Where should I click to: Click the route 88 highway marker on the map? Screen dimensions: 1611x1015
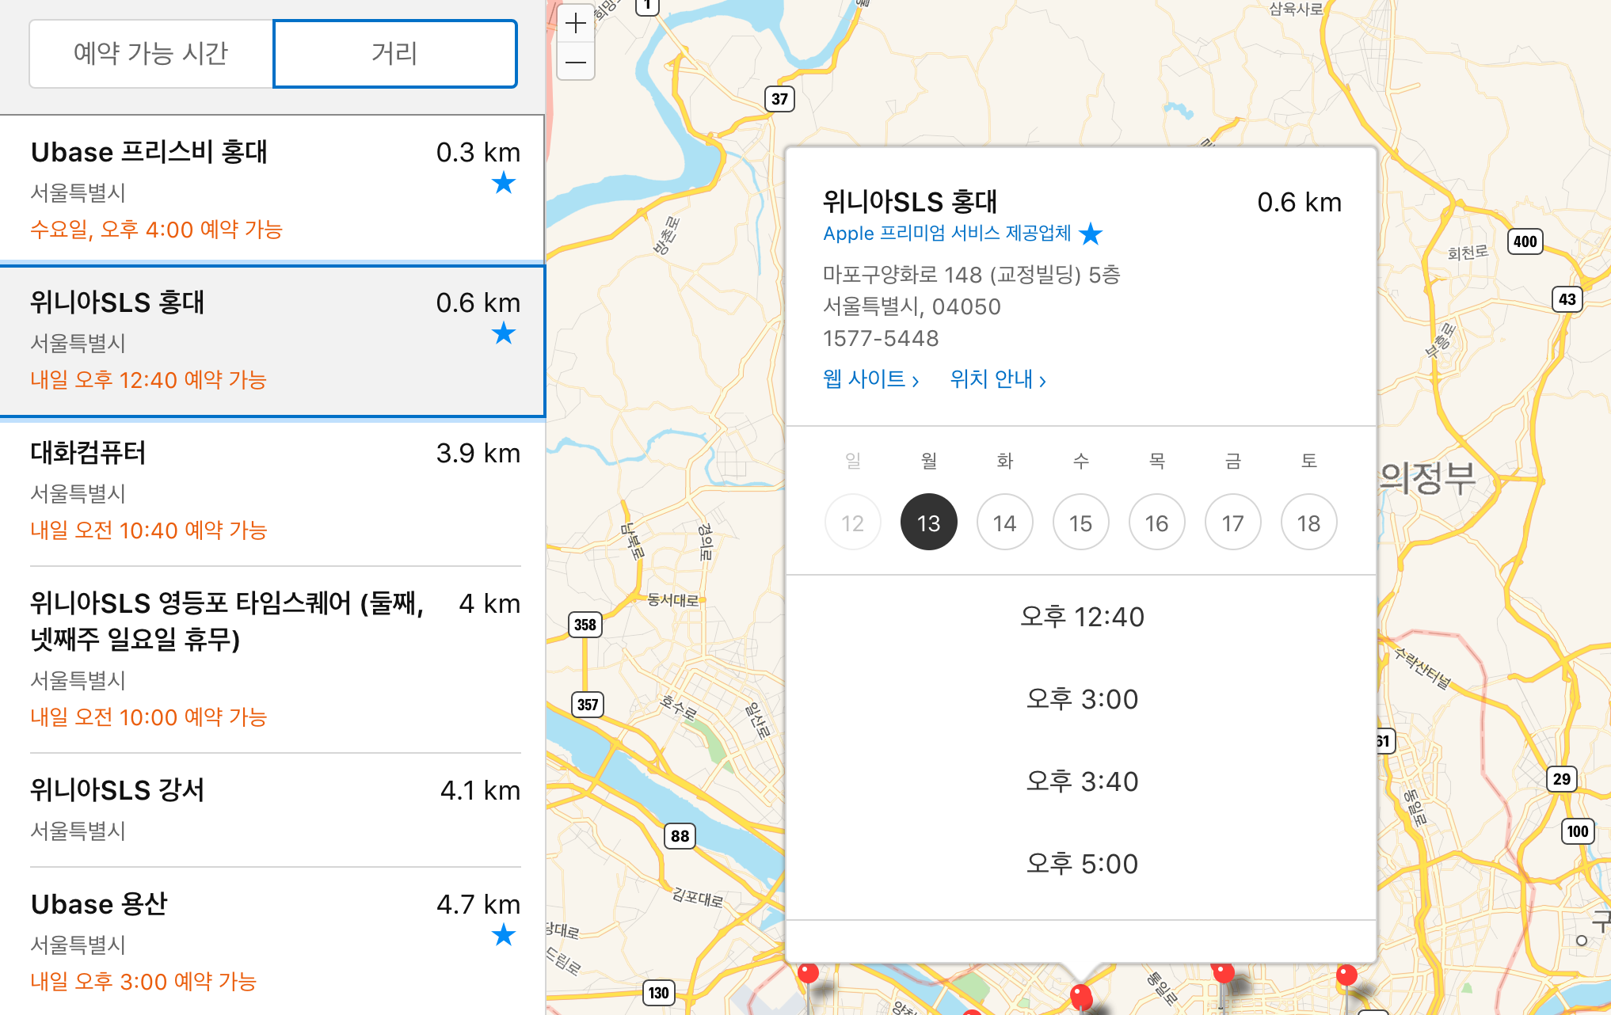pos(680,836)
